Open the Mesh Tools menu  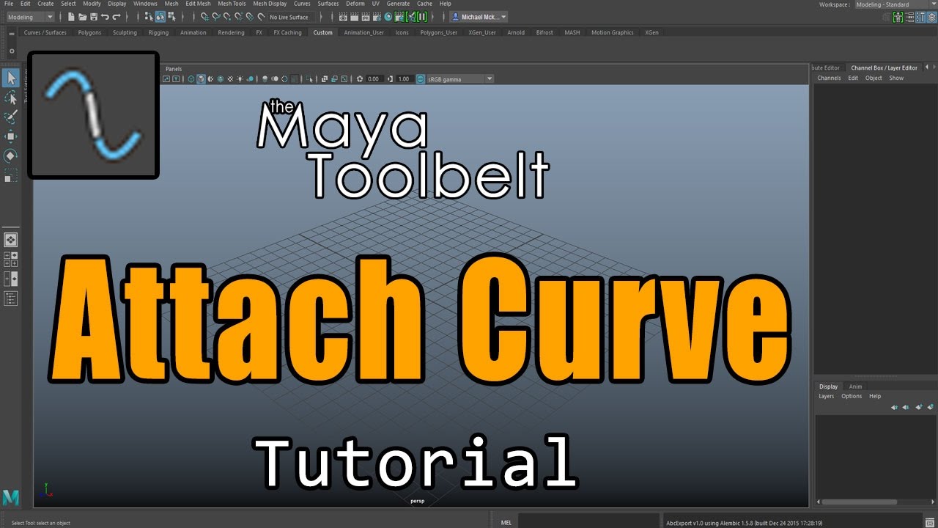(232, 4)
